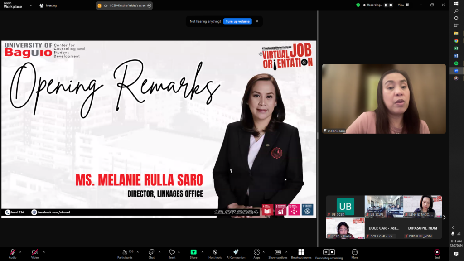
Task: Select DIPASUPIL_HDM participant tile
Action: pos(423,228)
